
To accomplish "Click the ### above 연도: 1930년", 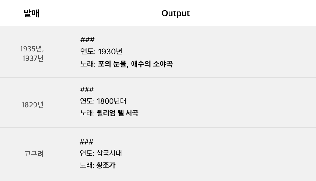I will click(87, 40).
